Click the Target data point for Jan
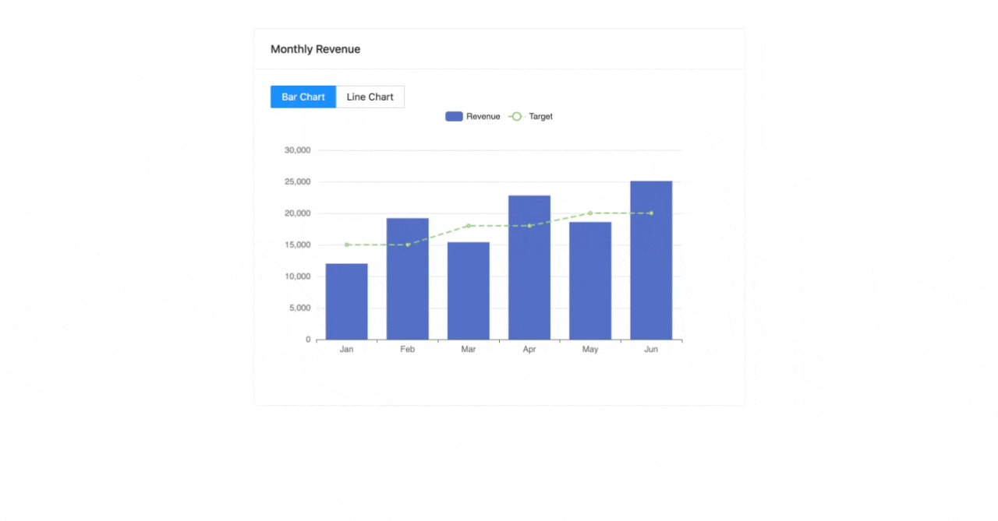This screenshot has width=998, height=521. pos(347,245)
